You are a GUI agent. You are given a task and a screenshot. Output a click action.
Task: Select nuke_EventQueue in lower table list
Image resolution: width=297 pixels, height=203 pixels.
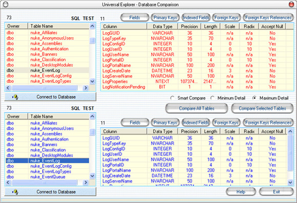pos(48,177)
